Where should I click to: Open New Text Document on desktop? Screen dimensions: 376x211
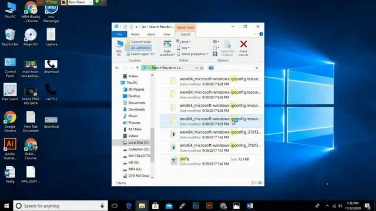tap(31, 121)
